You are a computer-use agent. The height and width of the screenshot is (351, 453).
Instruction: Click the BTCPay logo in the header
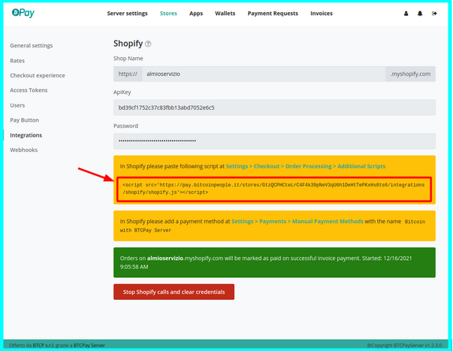pyautogui.click(x=23, y=13)
